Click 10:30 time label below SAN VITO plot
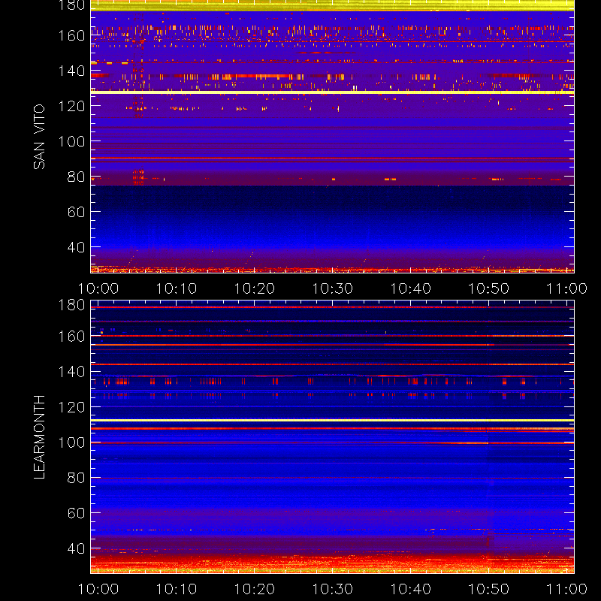The height and width of the screenshot is (601, 601). point(332,288)
